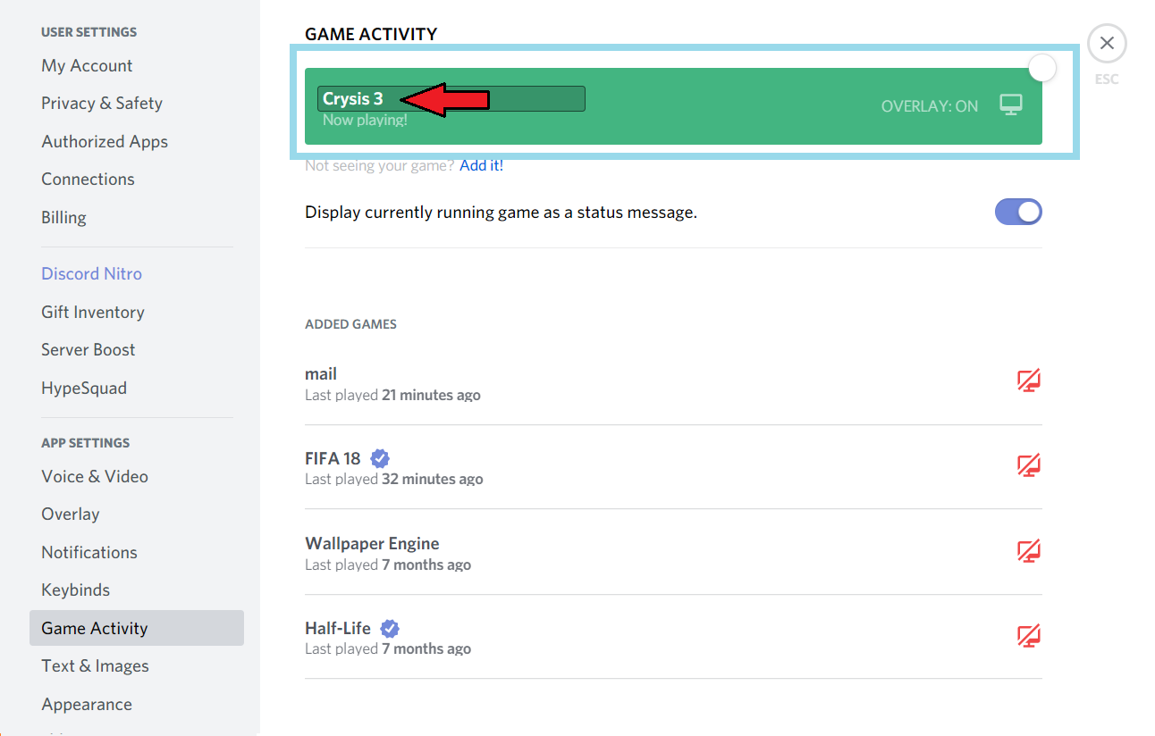Viewport: 1155px width, 736px height.
Task: Click the crossed-out overlay icon for Wallpaper Engine
Action: (1028, 550)
